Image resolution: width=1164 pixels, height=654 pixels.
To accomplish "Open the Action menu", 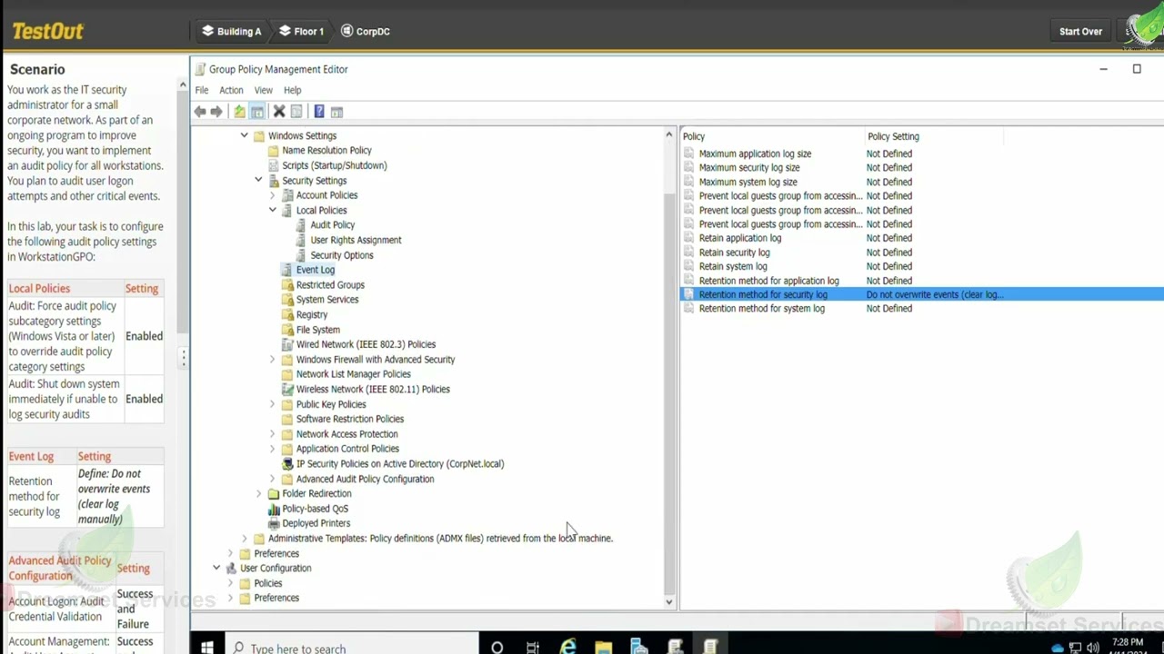I will pos(231,90).
